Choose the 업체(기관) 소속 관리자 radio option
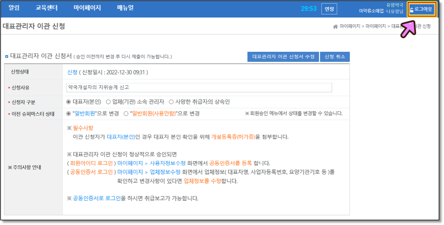Viewport: 444px width, 225px height. click(108, 102)
